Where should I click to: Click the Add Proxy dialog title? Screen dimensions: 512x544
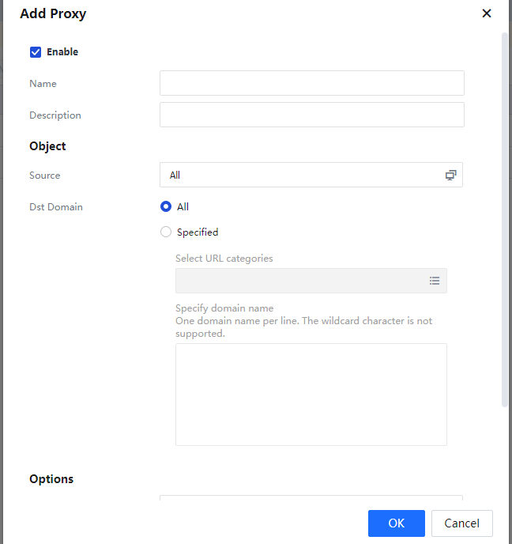point(53,13)
